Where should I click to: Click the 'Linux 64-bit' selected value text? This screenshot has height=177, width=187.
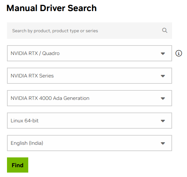pyautogui.click(x=24, y=121)
